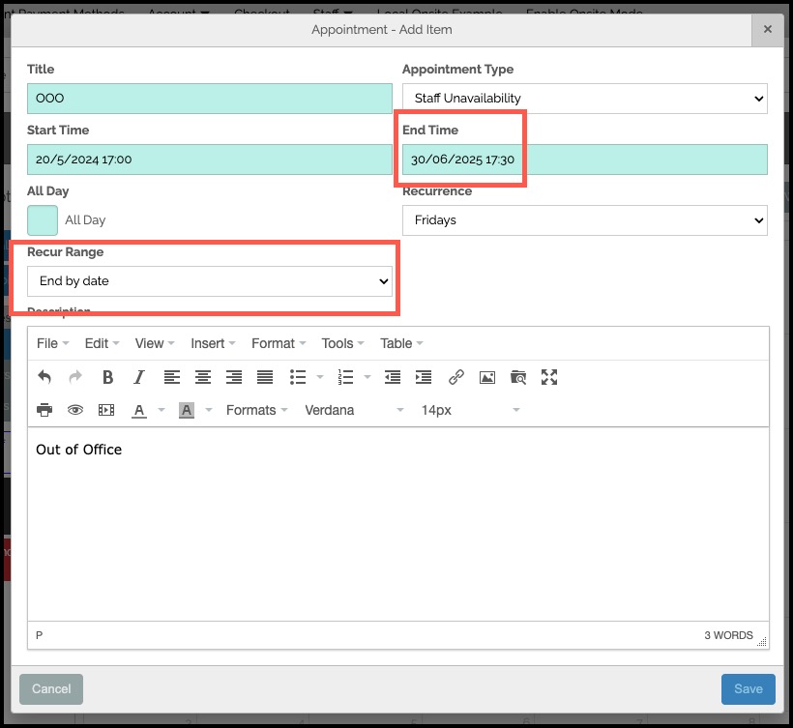
Task: Open the Appointment Type dropdown
Action: tap(585, 99)
